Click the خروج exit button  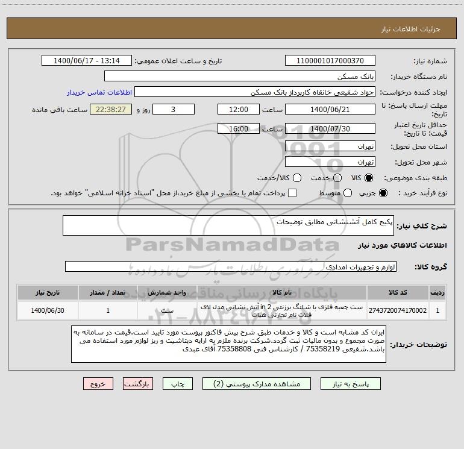click(98, 384)
